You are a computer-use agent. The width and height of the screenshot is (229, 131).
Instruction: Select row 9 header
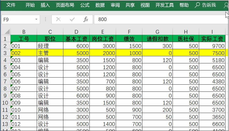[x=5, y=96]
